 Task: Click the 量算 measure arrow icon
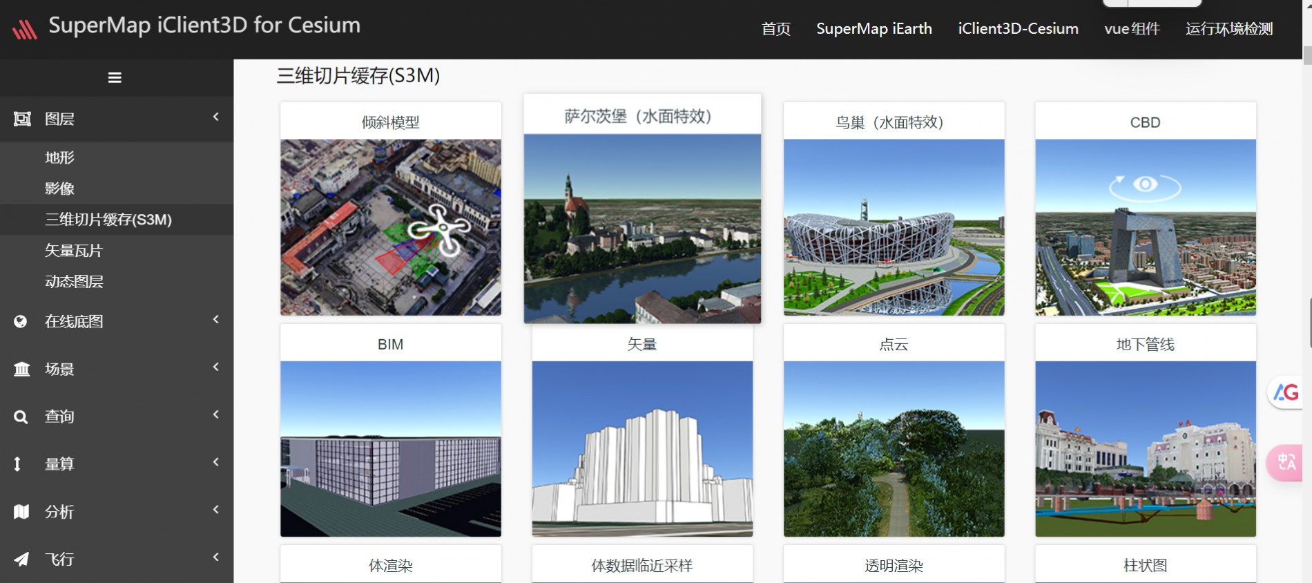(x=17, y=464)
